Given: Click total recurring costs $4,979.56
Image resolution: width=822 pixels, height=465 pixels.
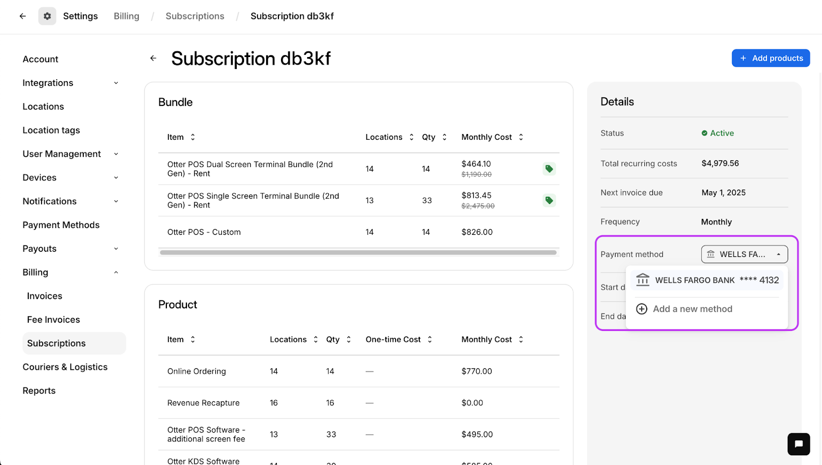Looking at the screenshot, I should pos(720,163).
